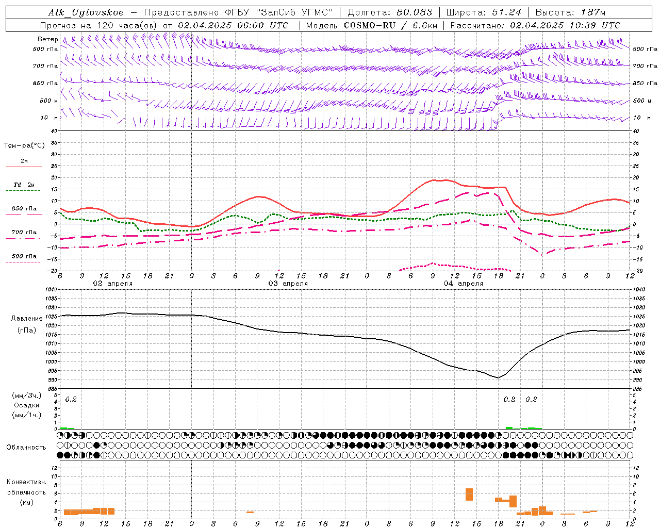The height and width of the screenshot is (528, 660).
Task: Click the Конвективн. panel label
Action: tap(26, 482)
